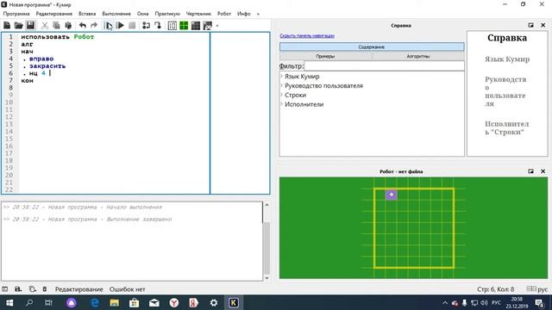Click the word Робот on line 1
This screenshot has height=310, width=552.
coord(84,37)
